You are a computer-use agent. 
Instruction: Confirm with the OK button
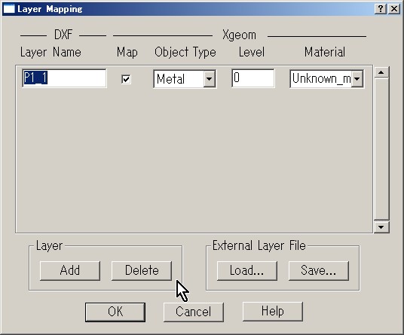(x=115, y=312)
